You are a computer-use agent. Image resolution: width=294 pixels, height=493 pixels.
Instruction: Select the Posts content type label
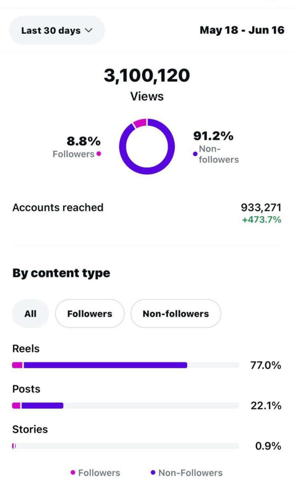coord(26,389)
